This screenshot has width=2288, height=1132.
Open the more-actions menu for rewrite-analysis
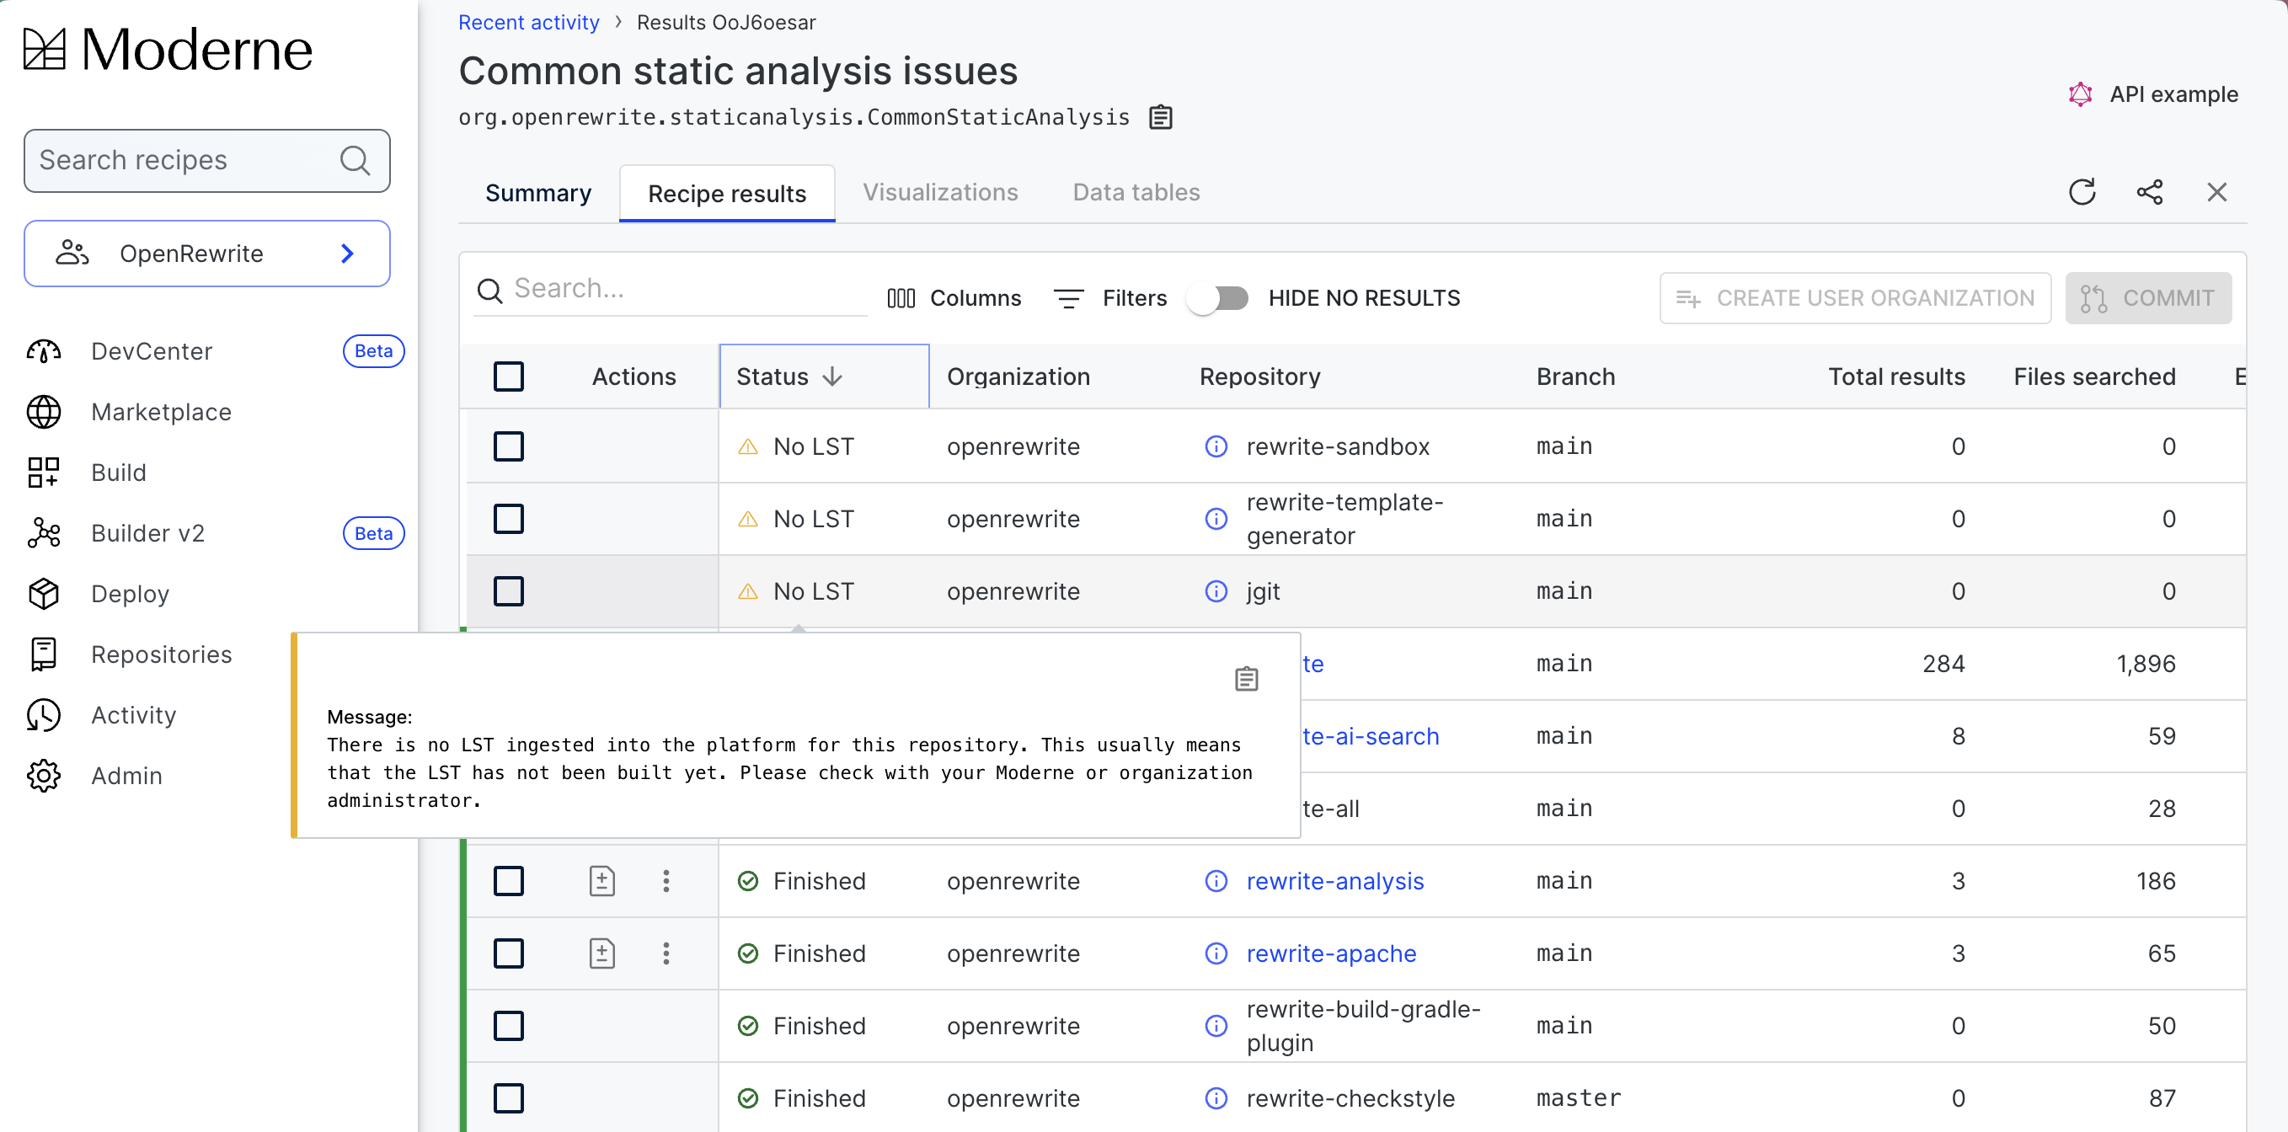tap(666, 882)
